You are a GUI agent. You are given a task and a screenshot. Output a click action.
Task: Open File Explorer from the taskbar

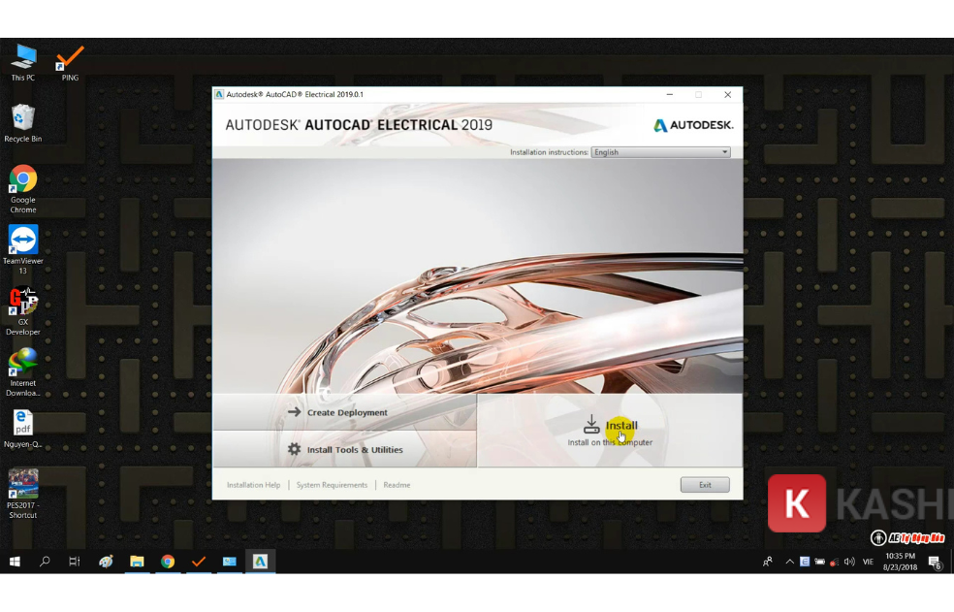pos(137,562)
